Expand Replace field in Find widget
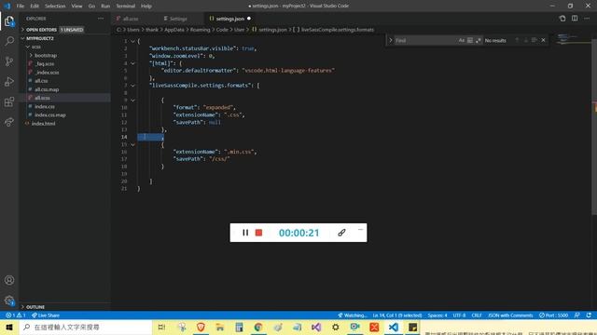This screenshot has width=597, height=335. (x=390, y=40)
